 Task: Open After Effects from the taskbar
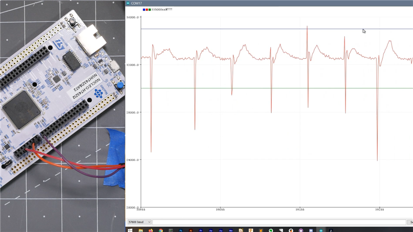(x=211, y=230)
